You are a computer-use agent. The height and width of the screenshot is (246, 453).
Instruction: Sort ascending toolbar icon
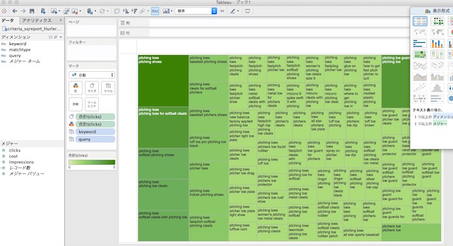(126, 11)
